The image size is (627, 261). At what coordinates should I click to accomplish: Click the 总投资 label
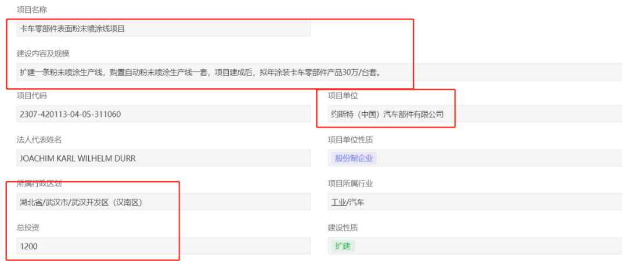(28, 227)
